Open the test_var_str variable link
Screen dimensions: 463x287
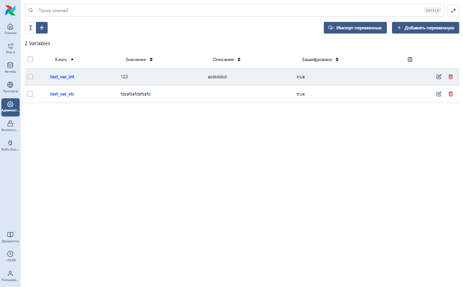point(62,94)
